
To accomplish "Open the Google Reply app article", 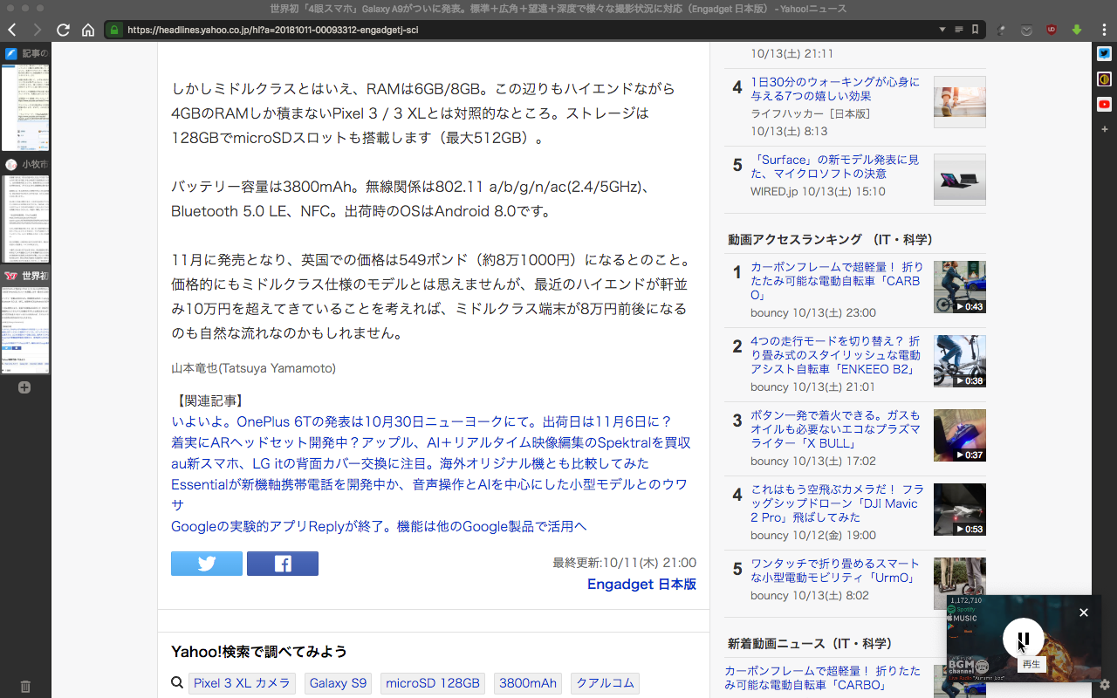I will [x=379, y=526].
